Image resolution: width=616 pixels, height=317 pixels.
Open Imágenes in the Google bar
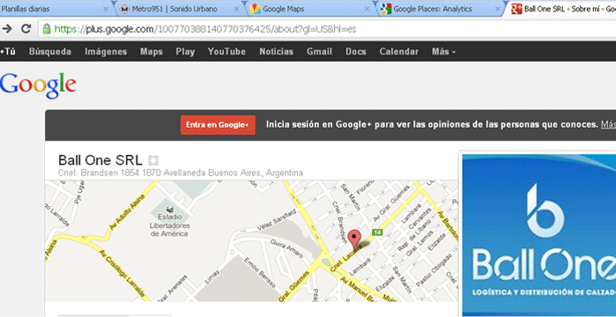106,52
